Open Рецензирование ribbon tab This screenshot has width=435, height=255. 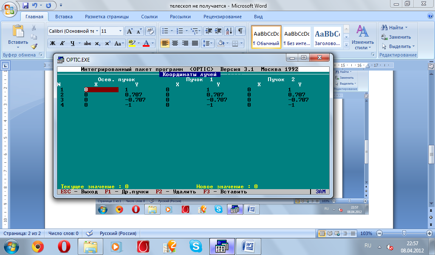pyautogui.click(x=223, y=17)
